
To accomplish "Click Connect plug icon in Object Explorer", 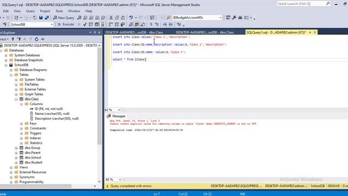I will pos(13,39).
